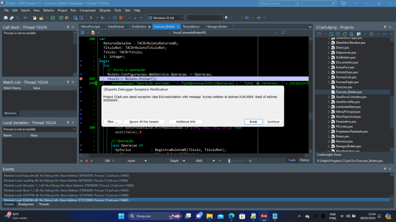Click the editor zoom slider handle

tap(229, 160)
